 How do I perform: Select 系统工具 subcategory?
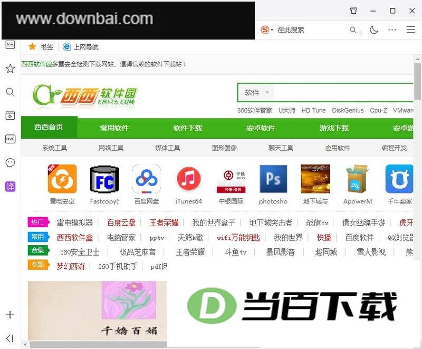click(55, 148)
